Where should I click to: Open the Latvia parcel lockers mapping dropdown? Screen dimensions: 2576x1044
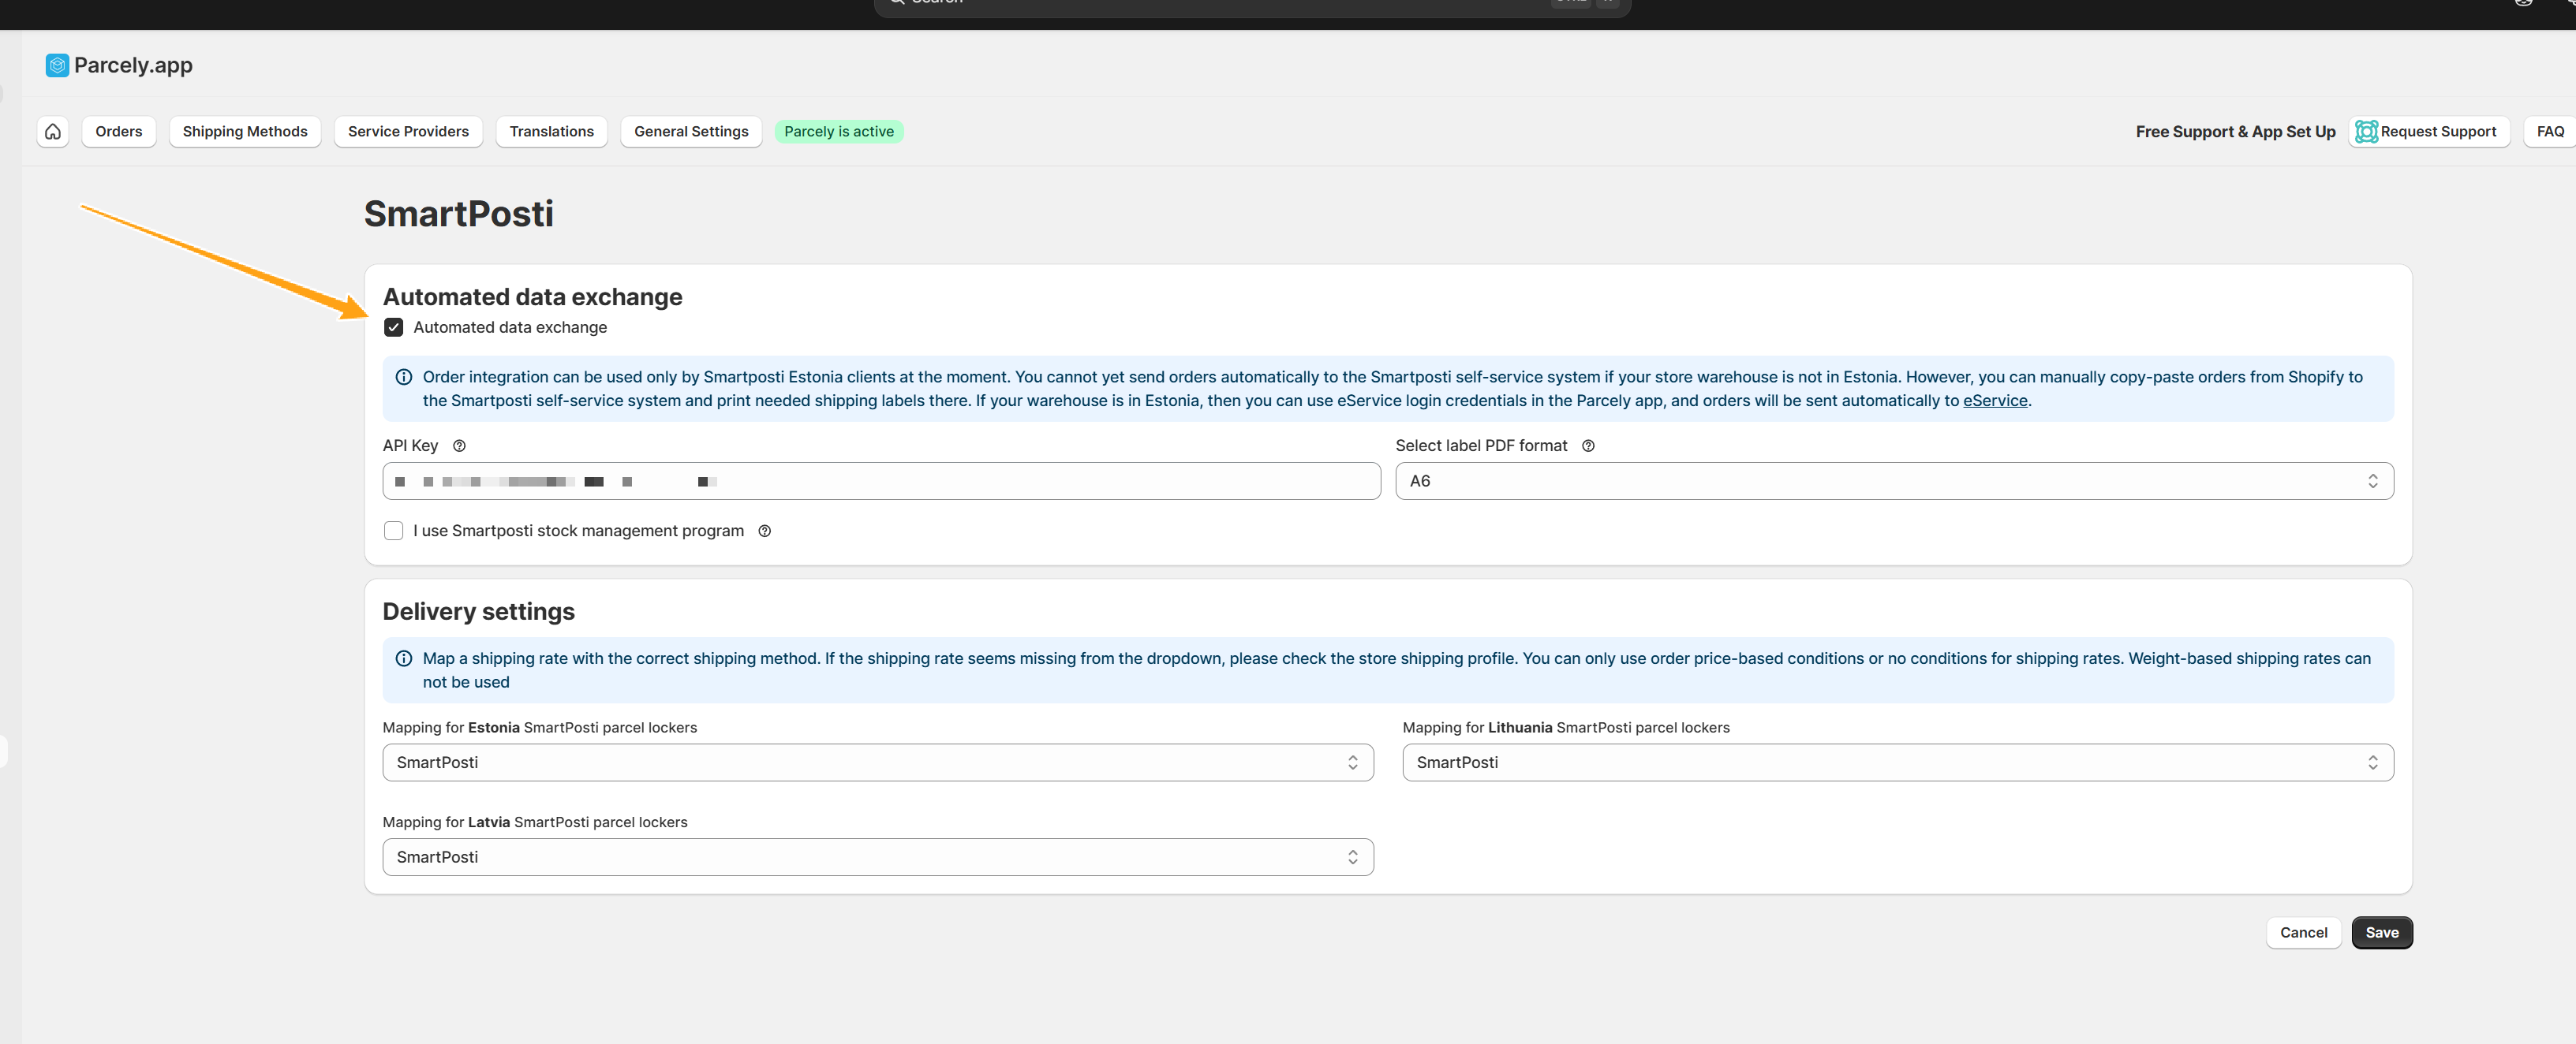(877, 857)
